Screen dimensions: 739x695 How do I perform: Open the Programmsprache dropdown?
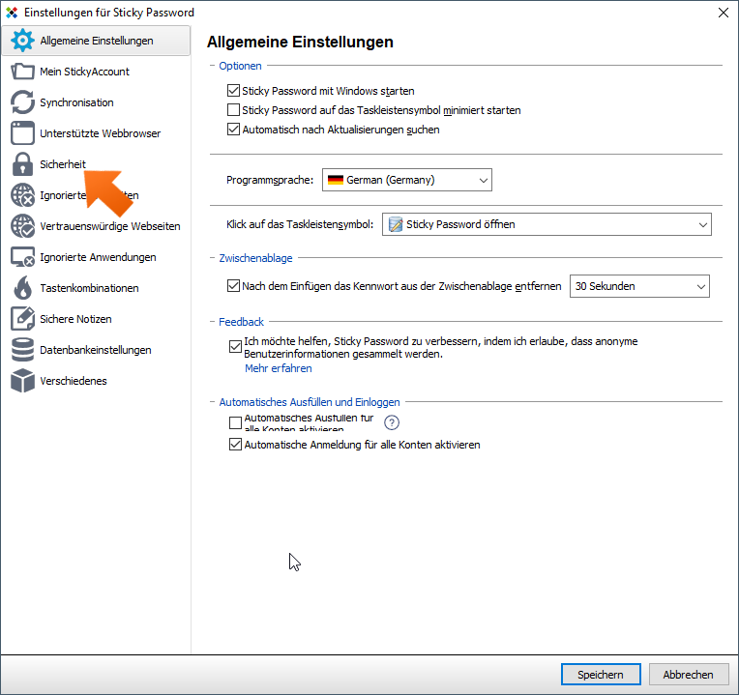pyautogui.click(x=406, y=180)
